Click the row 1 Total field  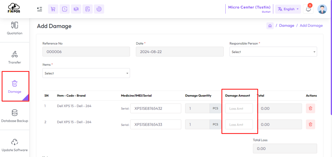coord(279,108)
